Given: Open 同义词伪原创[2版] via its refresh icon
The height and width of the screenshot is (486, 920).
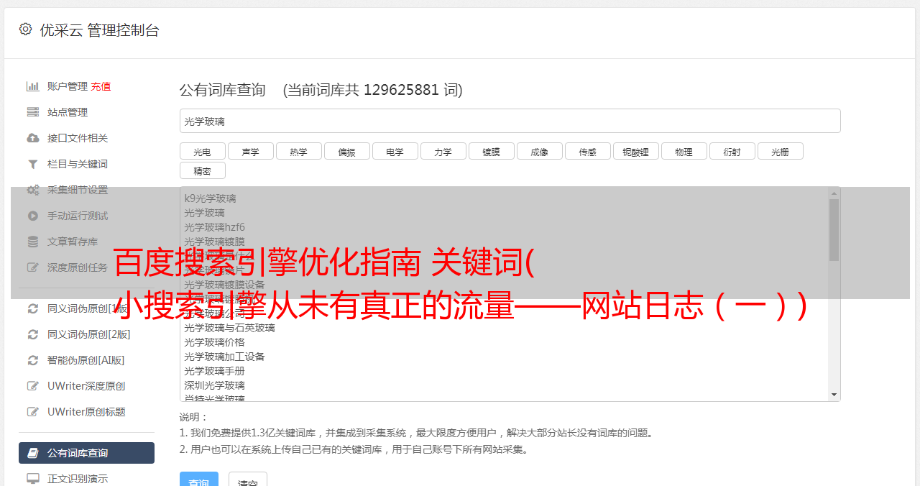Looking at the screenshot, I should coord(32,334).
